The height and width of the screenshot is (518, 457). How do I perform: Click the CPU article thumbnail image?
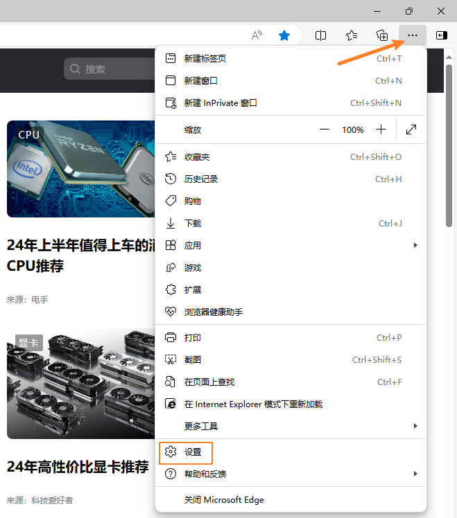(x=80, y=169)
